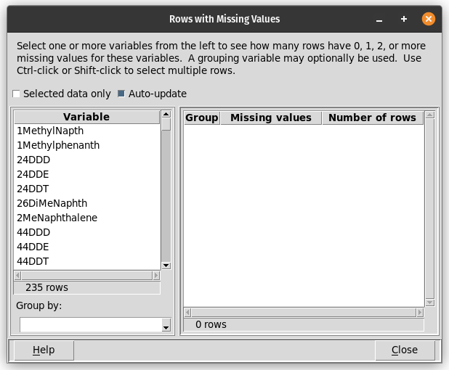The image size is (449, 370).
Task: Select the 24DDD variable
Action: click(86, 160)
